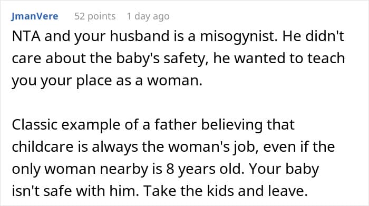Viewport: 369px width, 206px height.
Task: Click the word 'misogynist' in first line
Action: 237,37
